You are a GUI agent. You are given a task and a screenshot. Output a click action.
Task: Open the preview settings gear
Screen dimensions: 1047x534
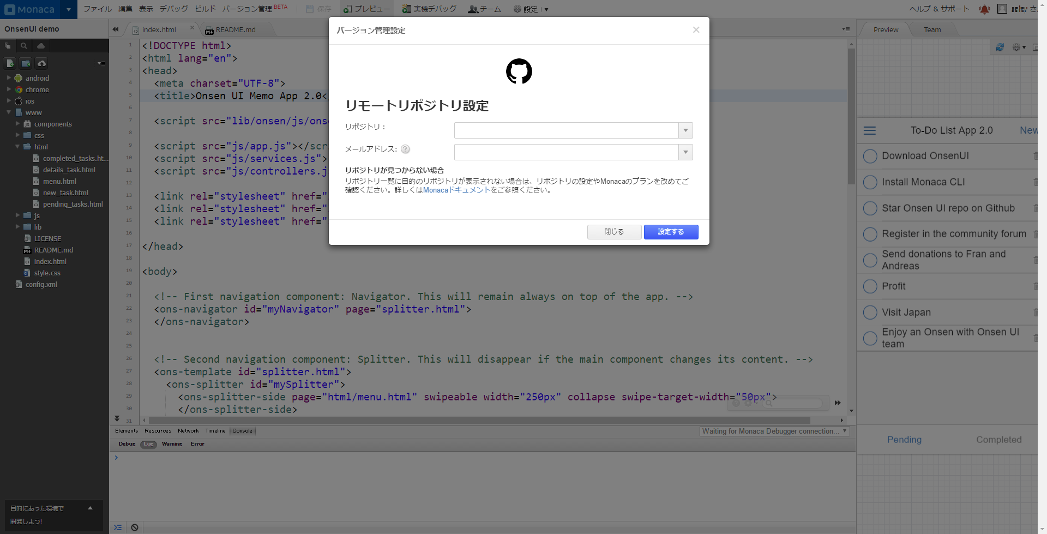[1019, 47]
